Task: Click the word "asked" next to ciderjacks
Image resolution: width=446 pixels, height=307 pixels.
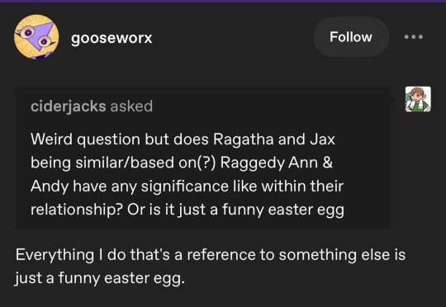Action: coord(131,106)
